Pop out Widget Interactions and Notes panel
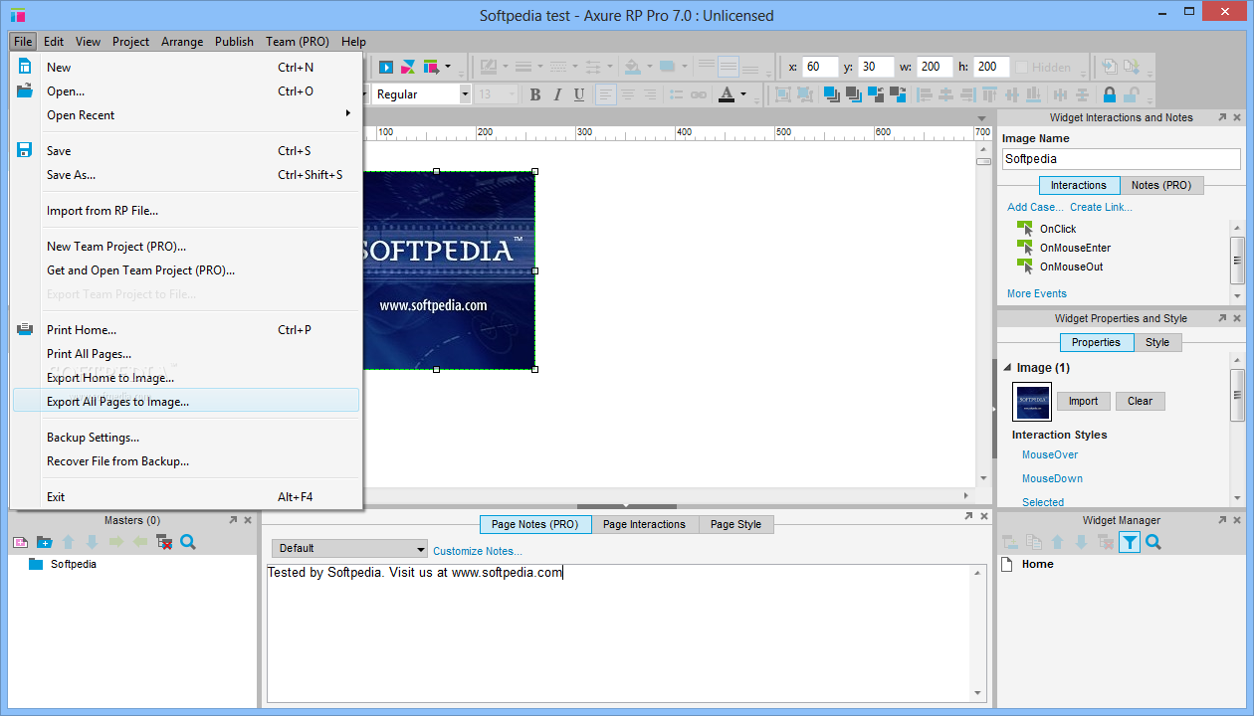The height and width of the screenshot is (716, 1254). pos(1222,117)
